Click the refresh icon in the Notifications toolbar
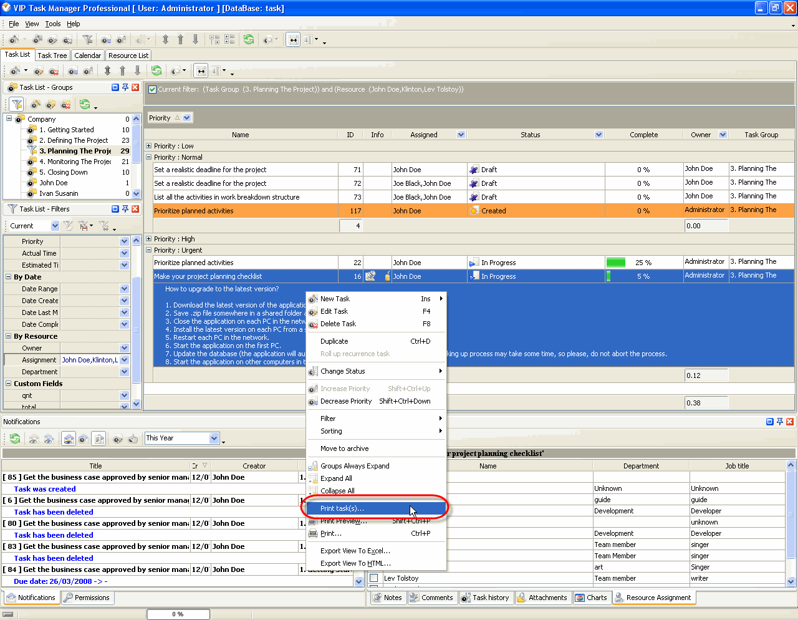The width and height of the screenshot is (798, 620). click(14, 438)
